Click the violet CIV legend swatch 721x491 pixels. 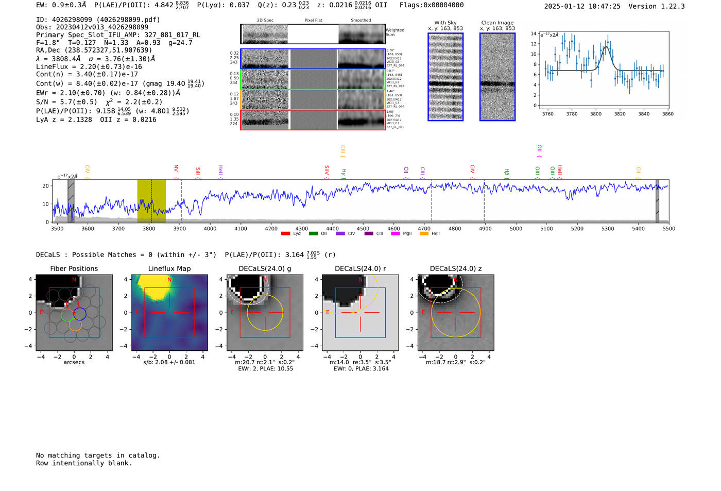[x=340, y=233]
